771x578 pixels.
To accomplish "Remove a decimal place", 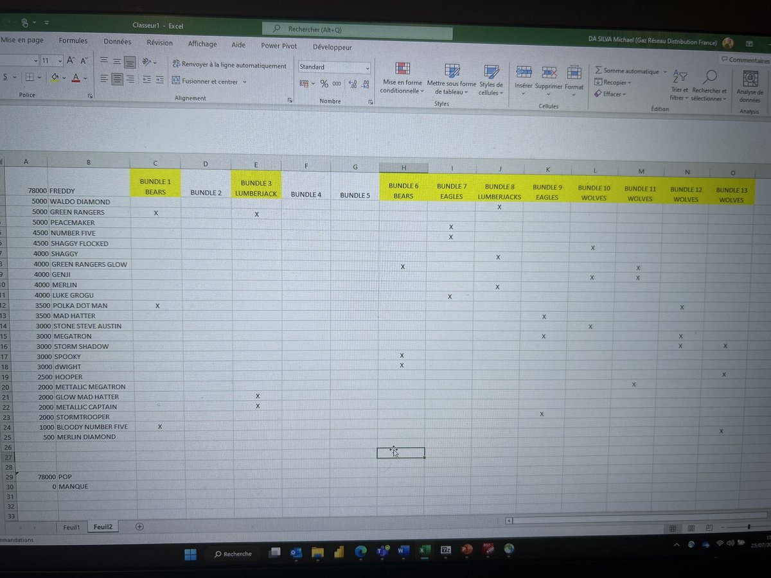I will [366, 85].
